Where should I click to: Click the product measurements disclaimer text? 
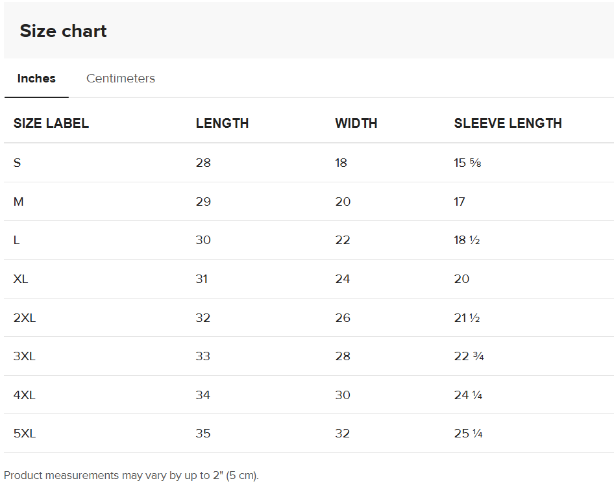pyautogui.click(x=131, y=476)
